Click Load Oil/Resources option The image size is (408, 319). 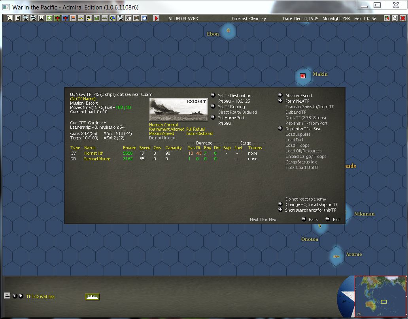pyautogui.click(x=303, y=151)
